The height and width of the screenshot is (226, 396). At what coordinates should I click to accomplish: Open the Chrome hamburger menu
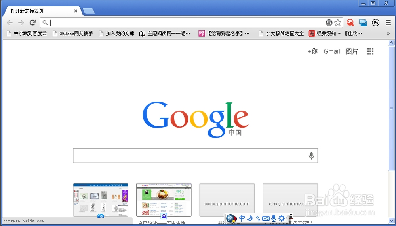coord(388,23)
